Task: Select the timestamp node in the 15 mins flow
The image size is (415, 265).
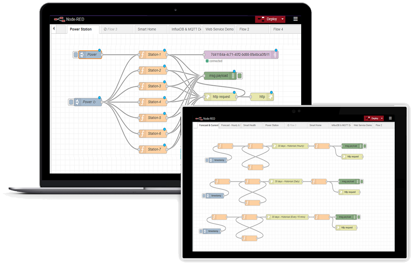Action: (x=212, y=231)
